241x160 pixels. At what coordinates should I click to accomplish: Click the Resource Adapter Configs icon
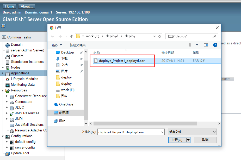[11, 131]
